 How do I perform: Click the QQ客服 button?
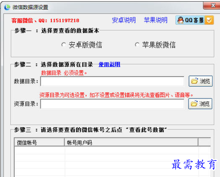[195, 20]
